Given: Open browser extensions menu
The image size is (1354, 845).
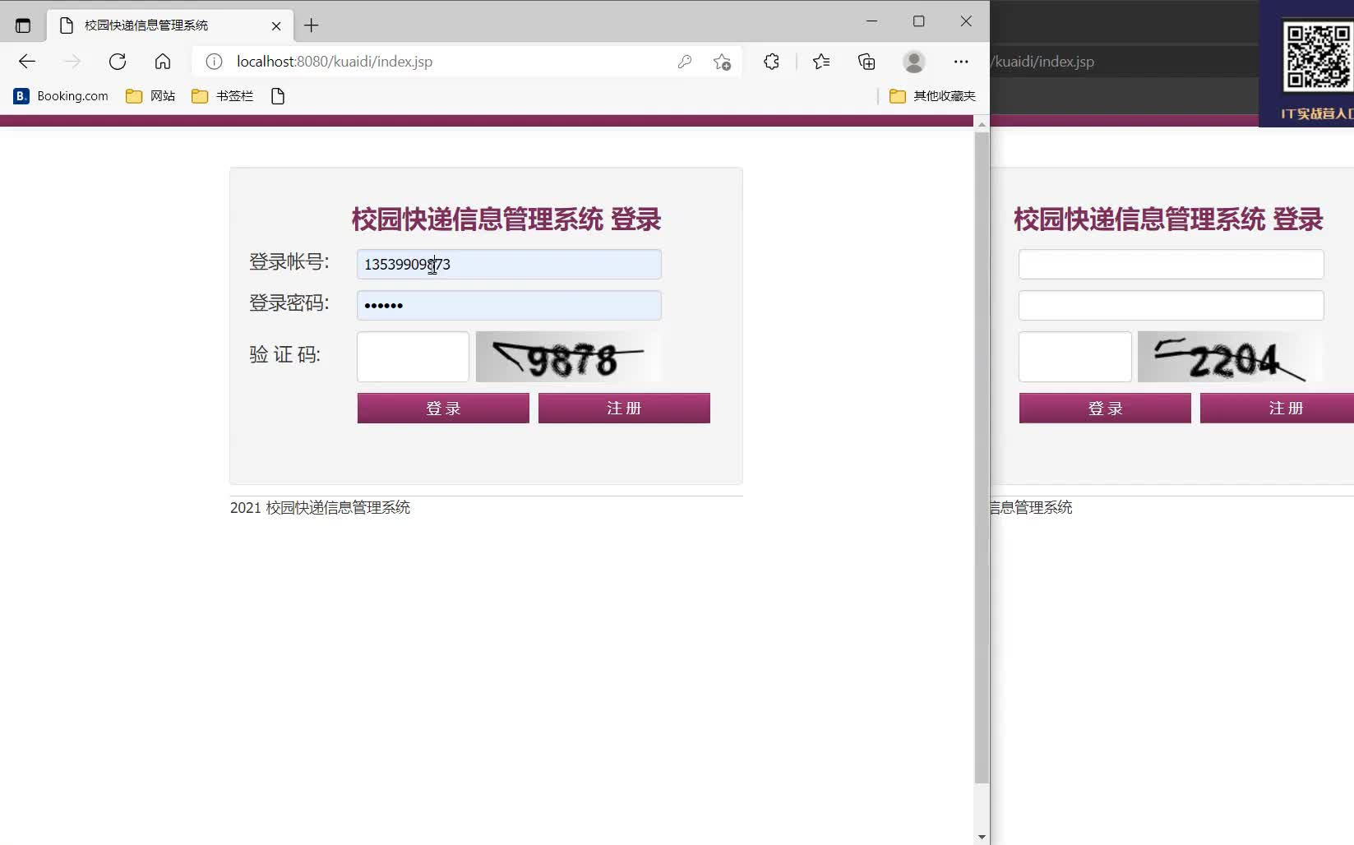Looking at the screenshot, I should click(x=771, y=62).
